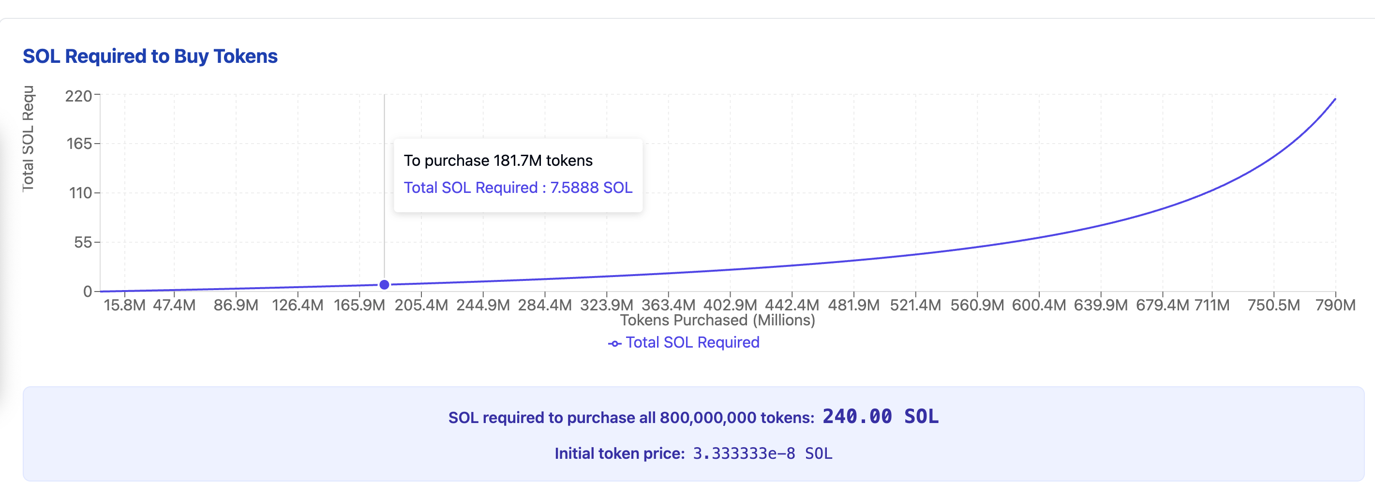The height and width of the screenshot is (497, 1375).
Task: Click the 240.00 SOL total value
Action: [x=880, y=416]
